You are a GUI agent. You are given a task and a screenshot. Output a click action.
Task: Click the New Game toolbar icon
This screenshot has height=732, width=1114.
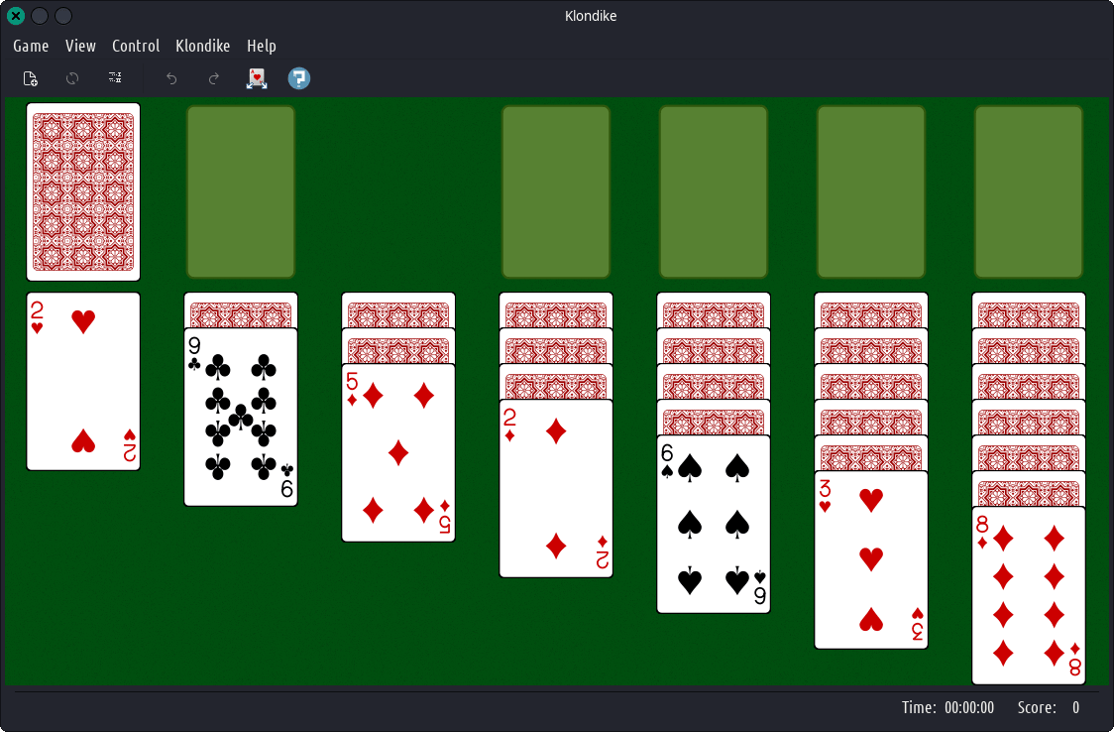(x=31, y=78)
